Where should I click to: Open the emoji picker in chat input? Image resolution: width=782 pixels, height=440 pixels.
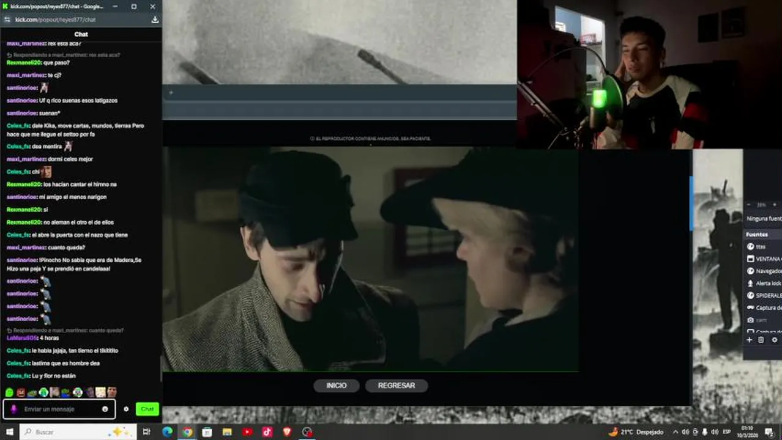pos(105,409)
